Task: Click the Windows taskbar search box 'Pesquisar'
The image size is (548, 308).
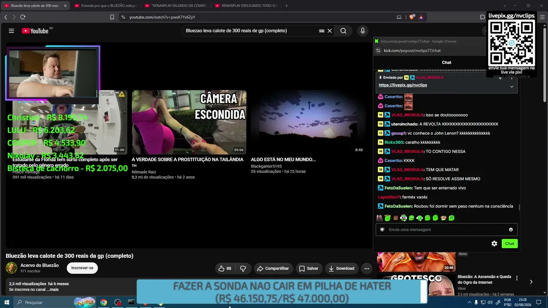Action: tap(55, 302)
